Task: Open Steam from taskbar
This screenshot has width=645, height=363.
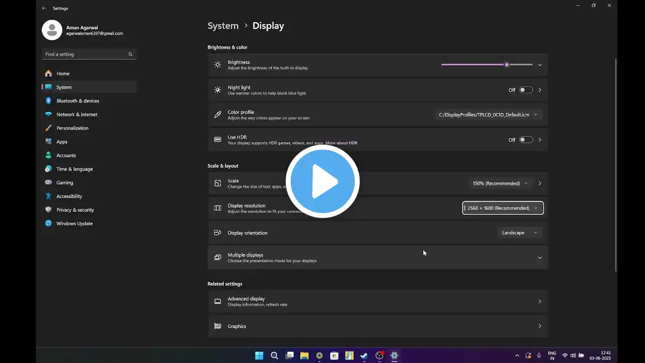Action: pos(364,355)
